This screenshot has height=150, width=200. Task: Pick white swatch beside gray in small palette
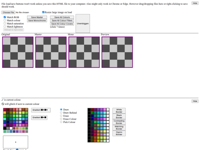tap(11, 128)
